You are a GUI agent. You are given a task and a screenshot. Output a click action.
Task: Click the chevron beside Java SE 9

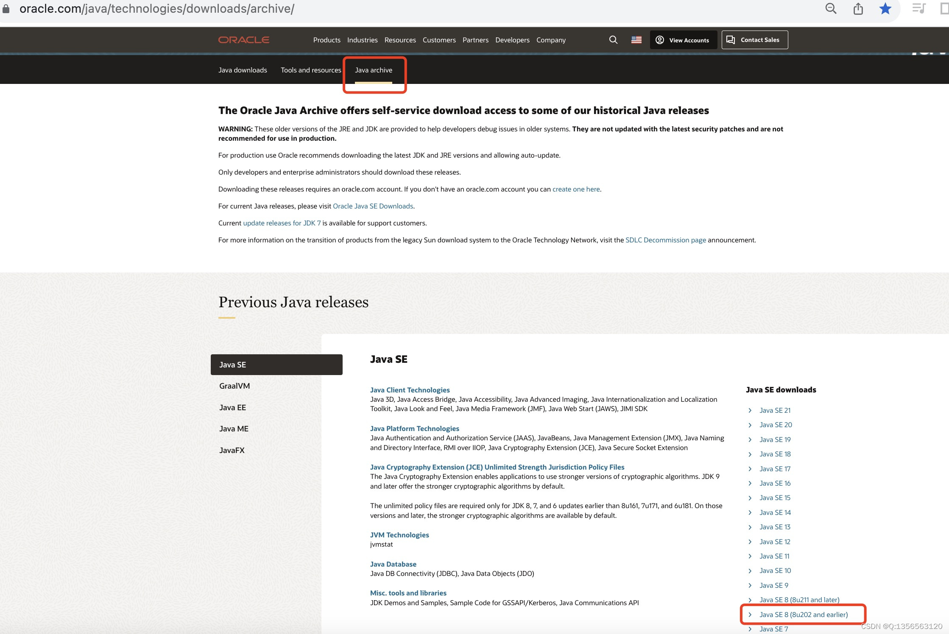pyautogui.click(x=750, y=585)
